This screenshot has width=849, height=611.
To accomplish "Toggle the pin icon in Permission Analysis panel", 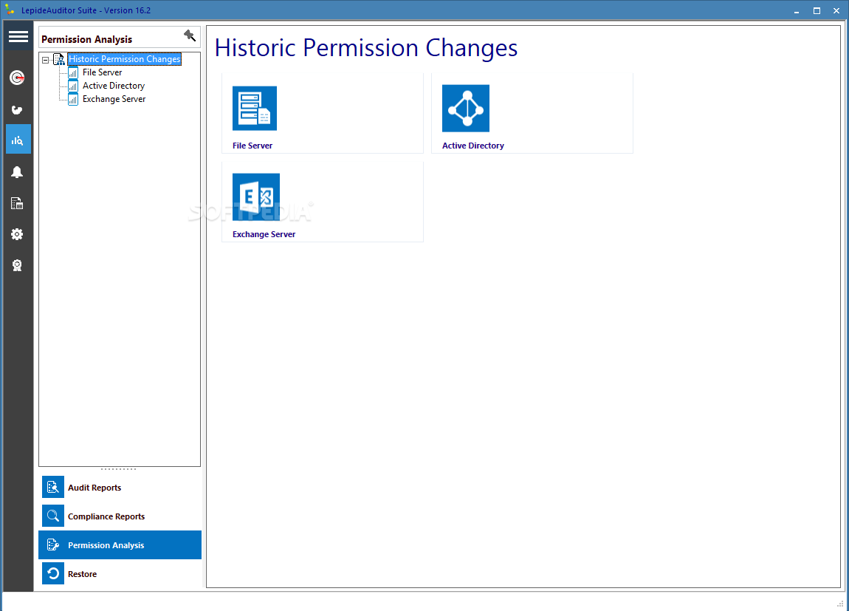I will (190, 35).
